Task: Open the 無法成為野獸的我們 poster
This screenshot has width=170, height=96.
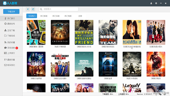Action: click(x=132, y=32)
